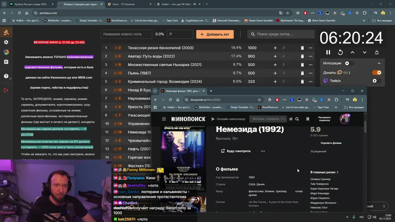This screenshot has width=395, height=222.
Task: Open the РУС language indicator in taskbar
Action: pyautogui.click(x=362, y=217)
